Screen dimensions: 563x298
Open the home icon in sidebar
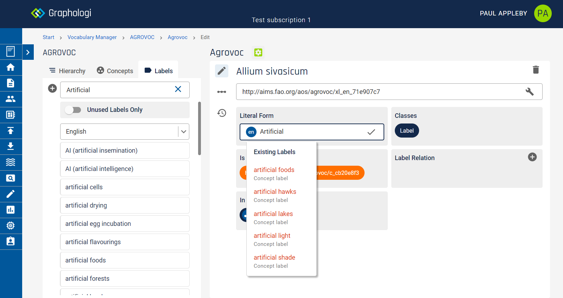[11, 67]
